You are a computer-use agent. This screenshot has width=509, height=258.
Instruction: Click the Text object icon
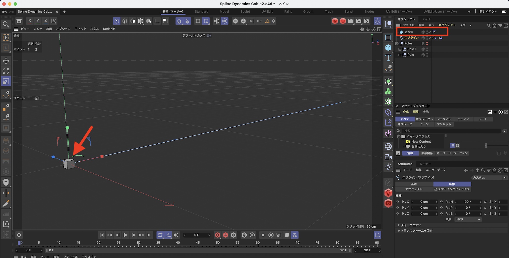click(x=388, y=58)
